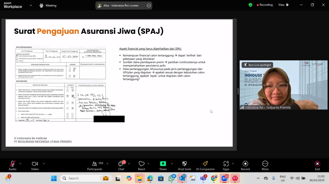
Task: Open the Zoom Apps icon
Action: click(226, 164)
